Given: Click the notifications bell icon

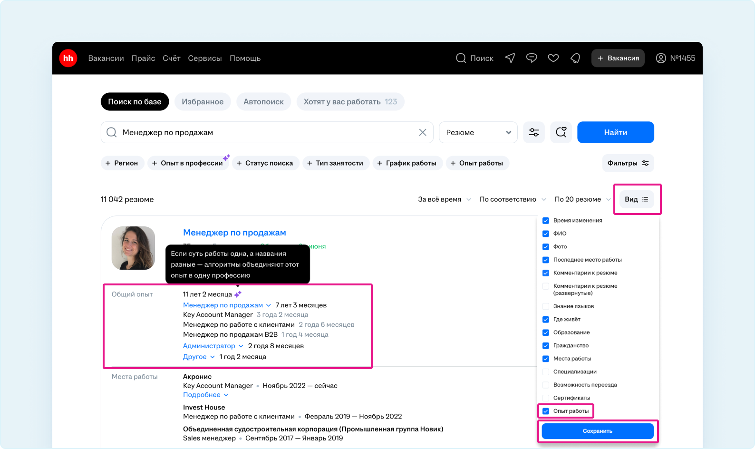Looking at the screenshot, I should point(575,58).
